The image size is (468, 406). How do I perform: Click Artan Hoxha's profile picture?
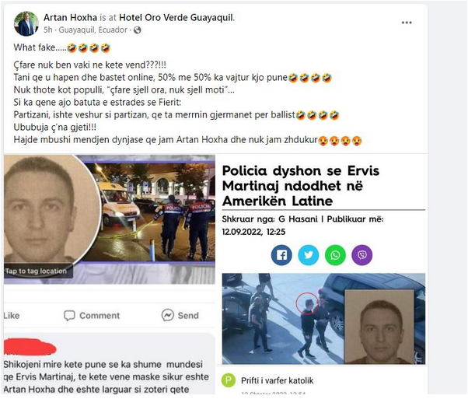(26, 24)
